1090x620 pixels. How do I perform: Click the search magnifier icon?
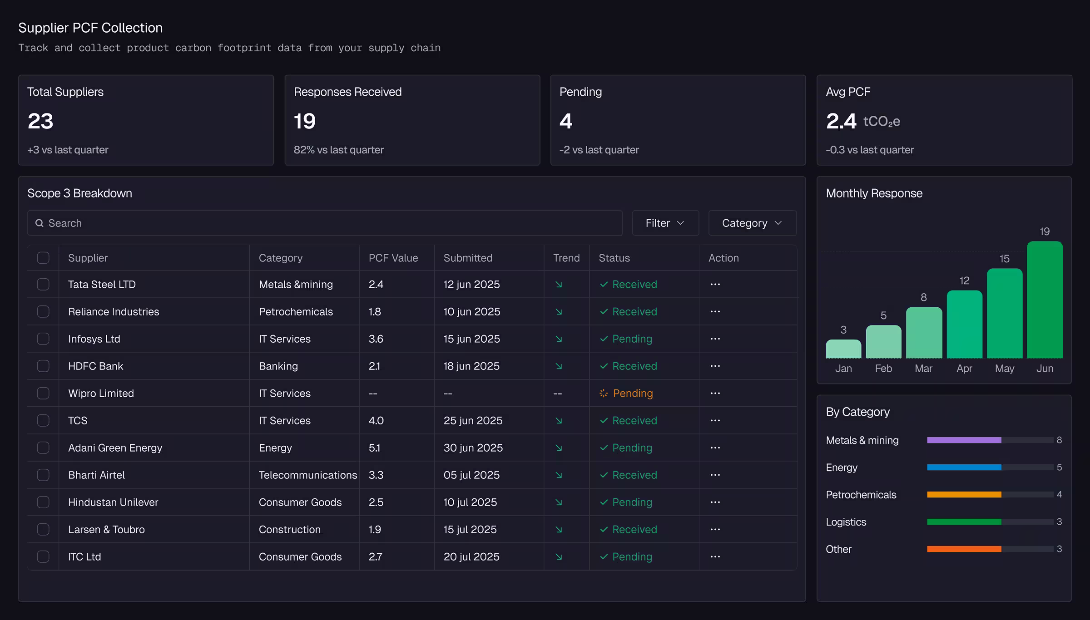40,223
